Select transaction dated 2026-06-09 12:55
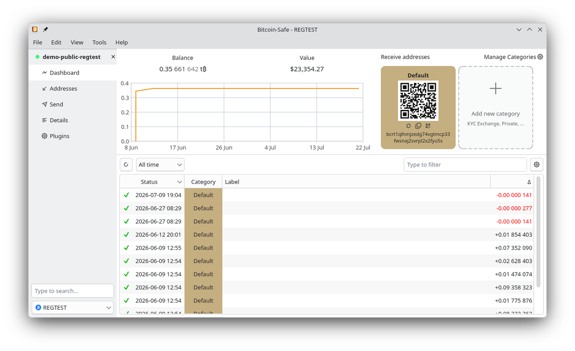This screenshot has width=575, height=351. [159, 248]
